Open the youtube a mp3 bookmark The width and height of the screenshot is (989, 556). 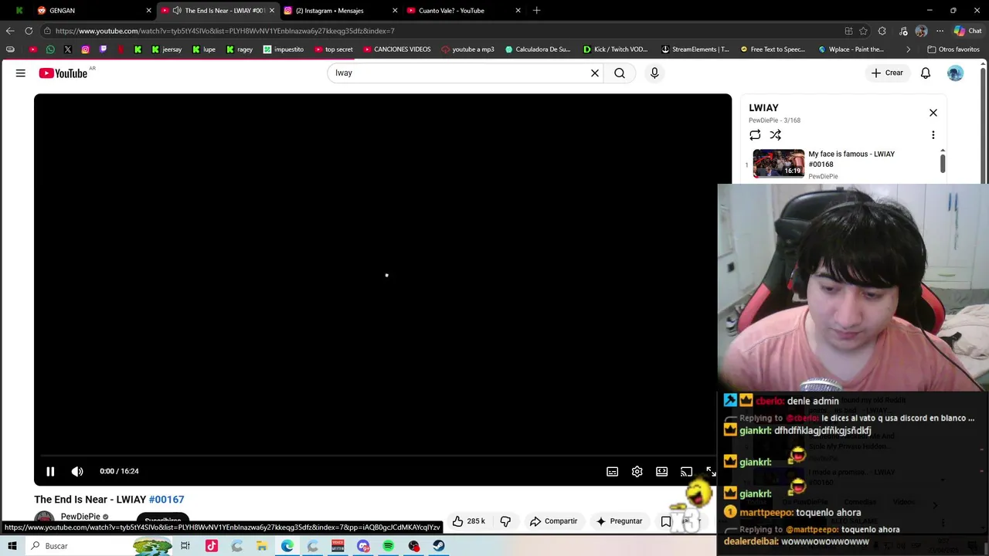[467, 49]
